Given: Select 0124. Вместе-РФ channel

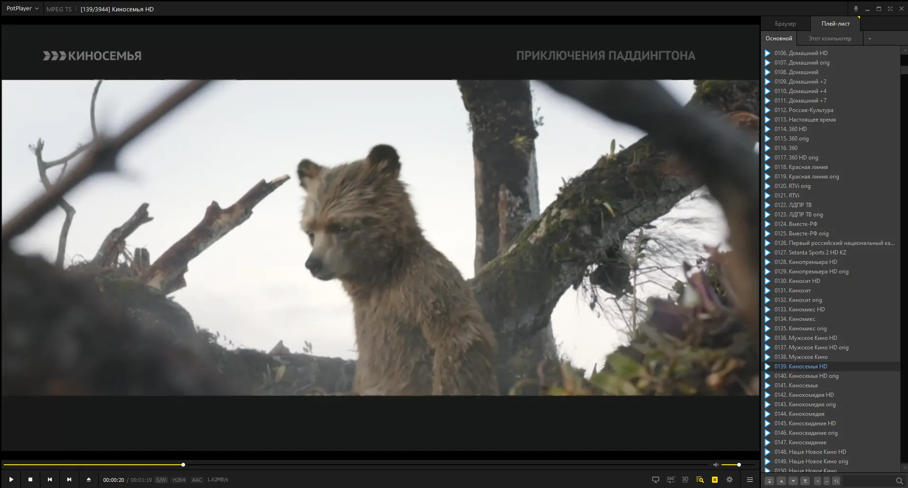Looking at the screenshot, I should coord(830,224).
